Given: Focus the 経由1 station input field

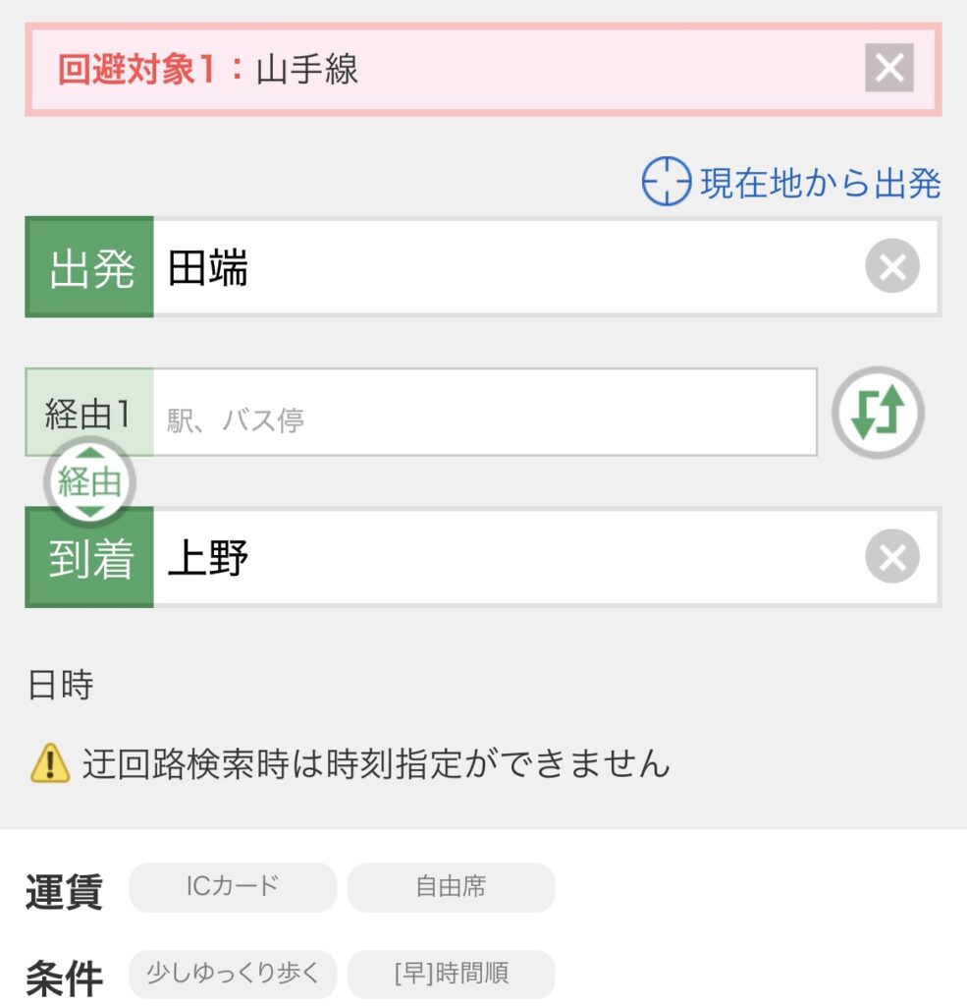Looking at the screenshot, I should click(485, 413).
